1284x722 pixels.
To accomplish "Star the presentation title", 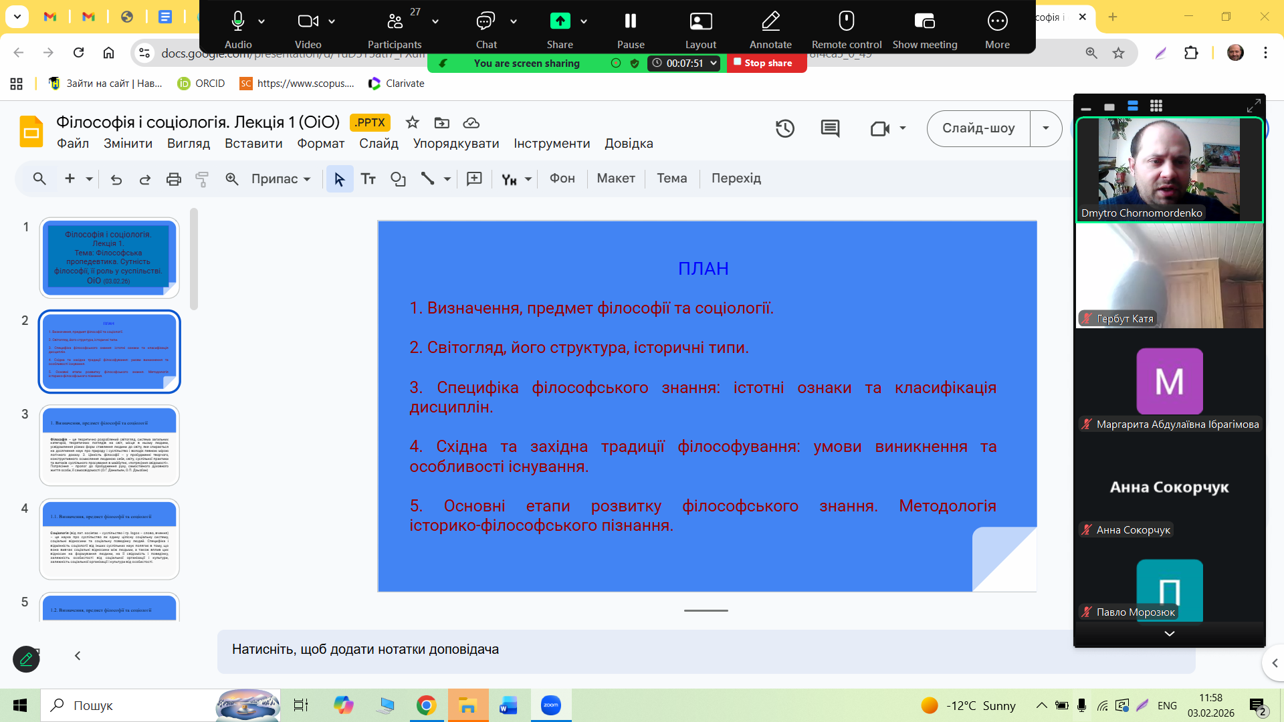I will tap(412, 122).
